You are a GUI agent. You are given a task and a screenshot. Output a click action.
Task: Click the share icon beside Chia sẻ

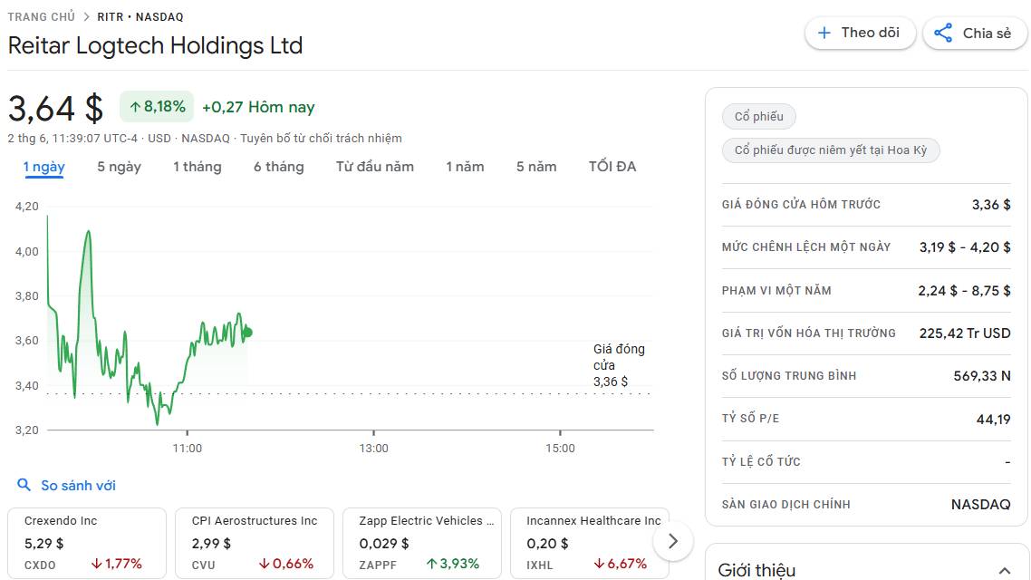tap(943, 33)
